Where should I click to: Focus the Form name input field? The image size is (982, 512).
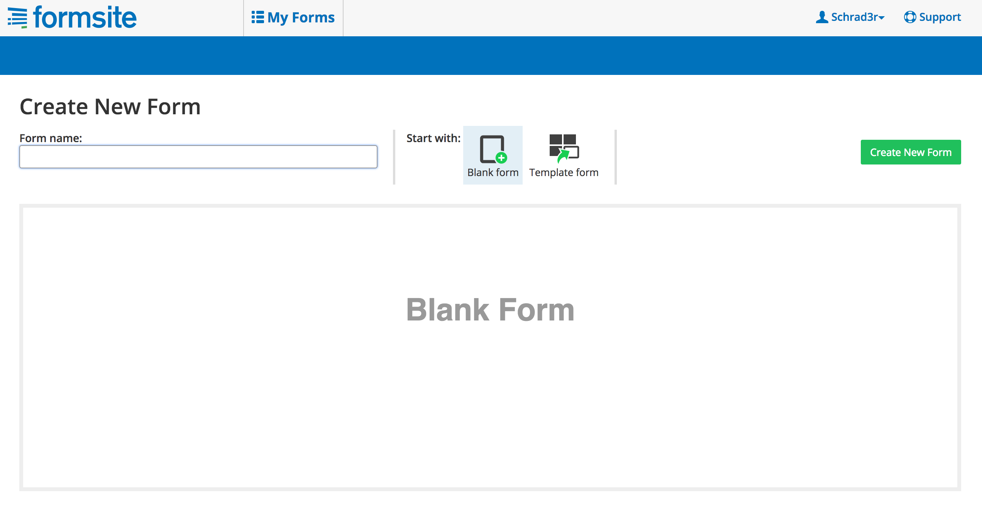coord(198,157)
